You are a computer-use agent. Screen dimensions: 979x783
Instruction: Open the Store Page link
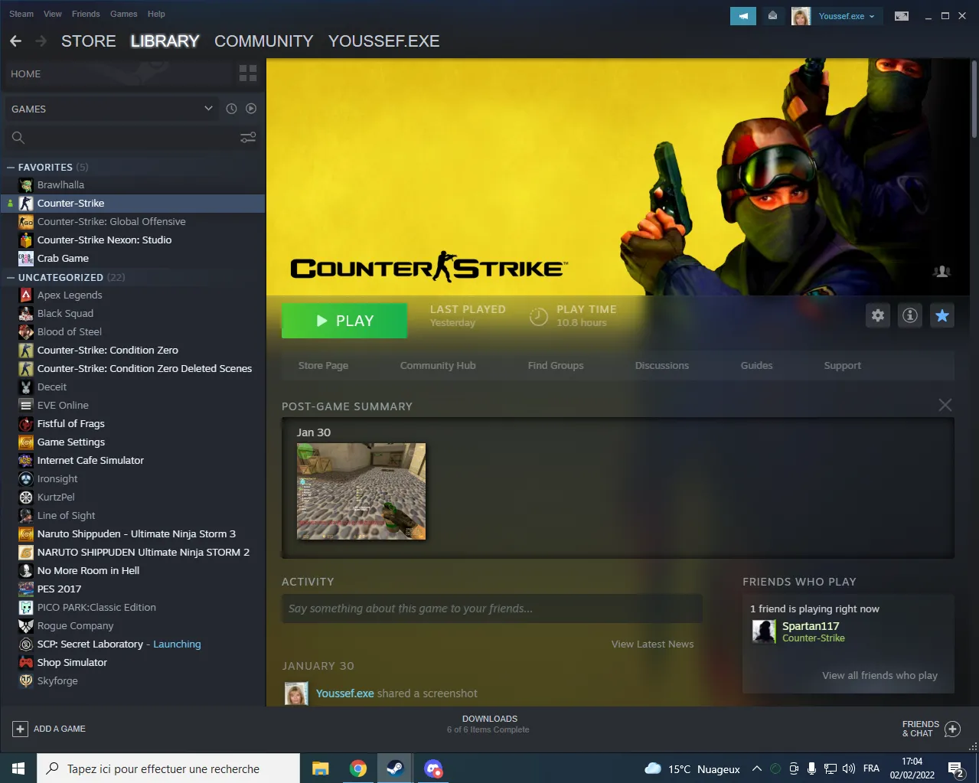(323, 366)
